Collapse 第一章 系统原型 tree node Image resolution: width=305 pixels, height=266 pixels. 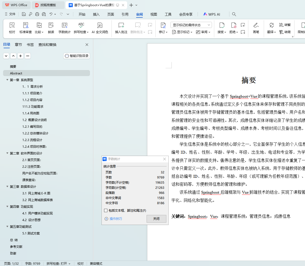tap(7, 80)
